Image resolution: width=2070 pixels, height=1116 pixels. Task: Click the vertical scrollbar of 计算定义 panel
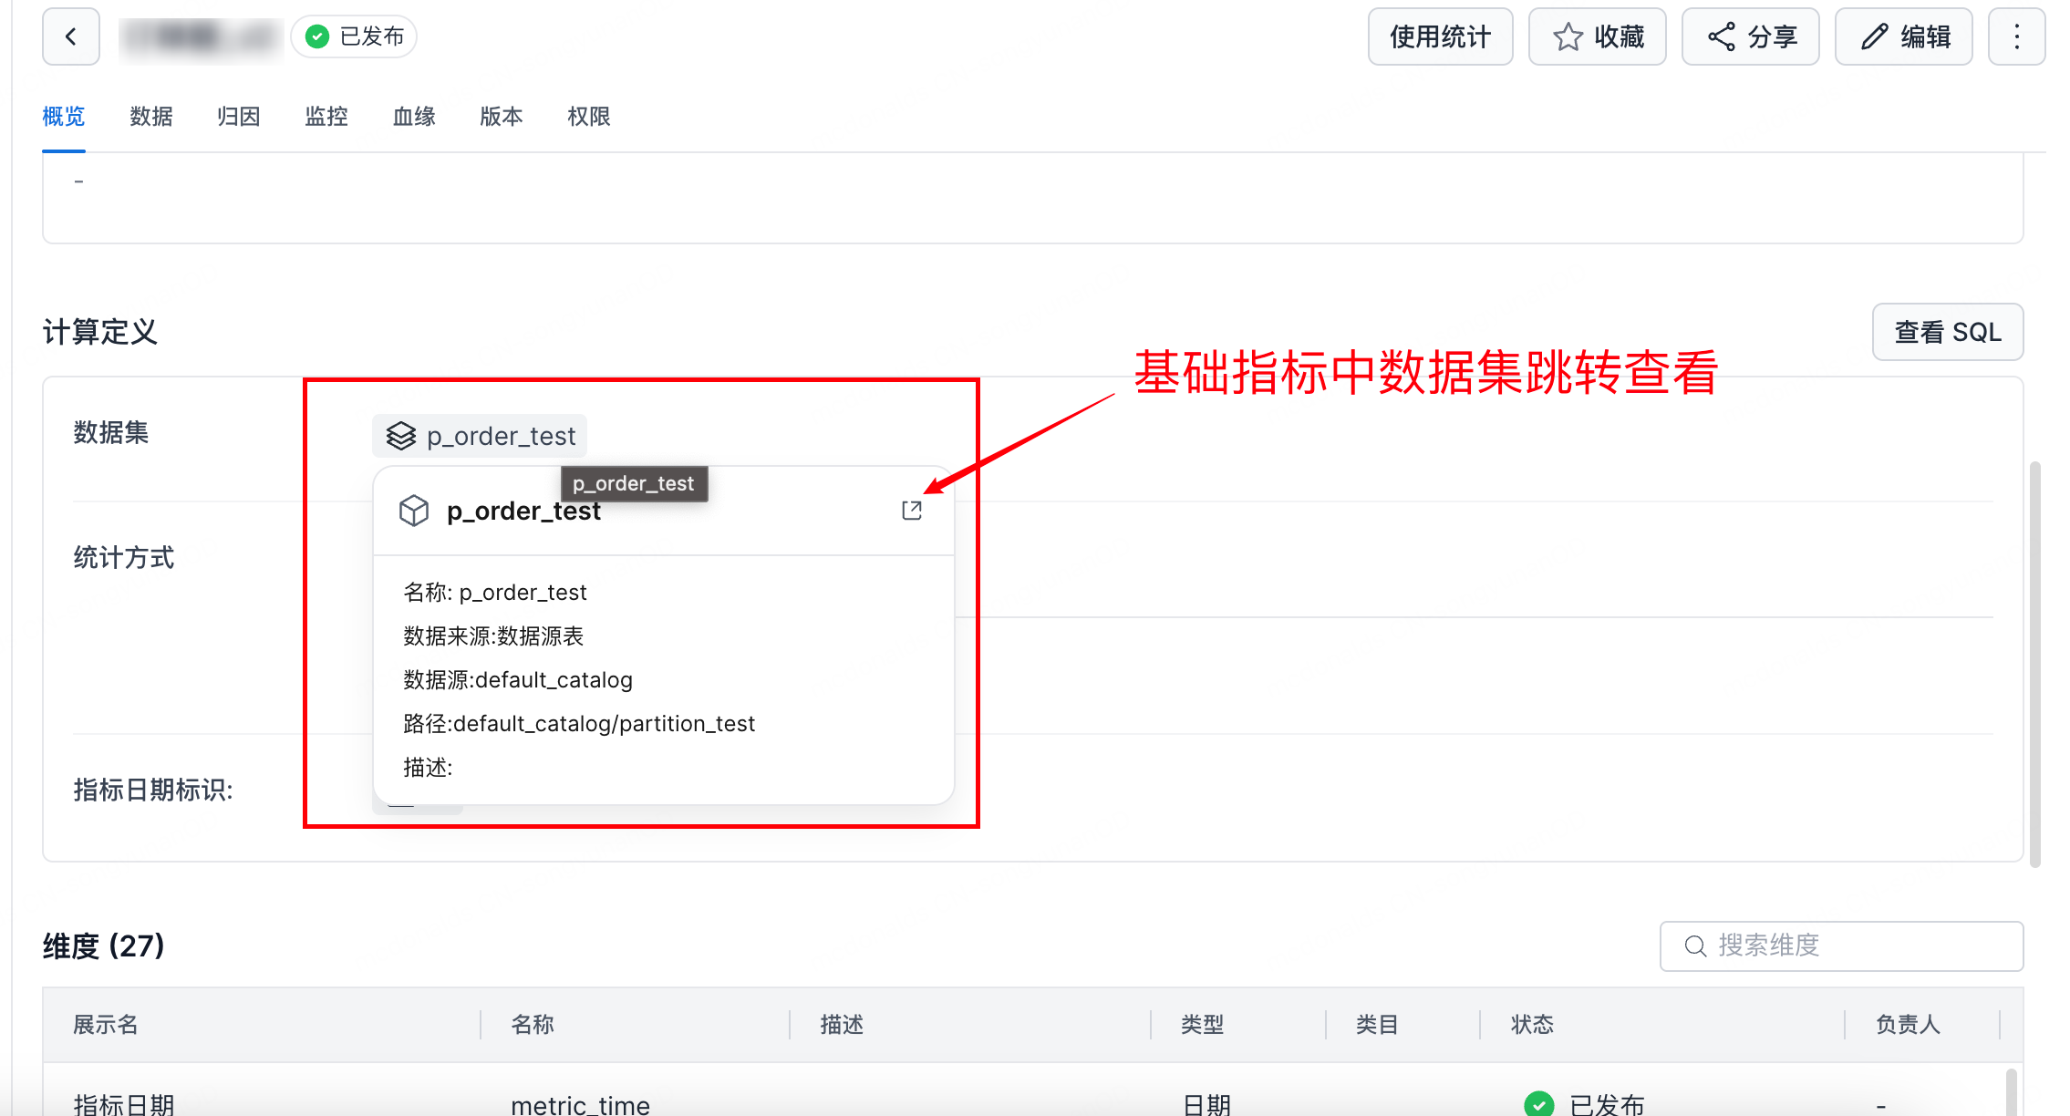click(x=2034, y=664)
